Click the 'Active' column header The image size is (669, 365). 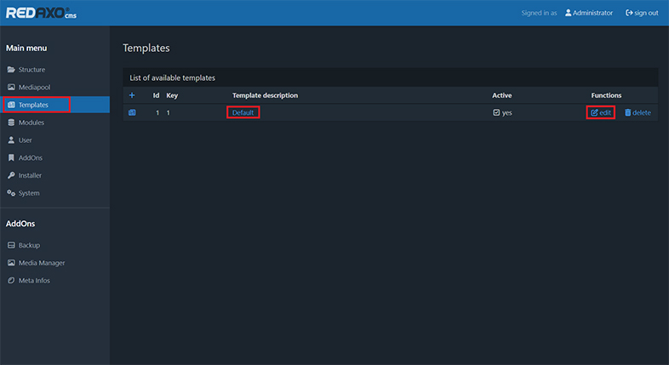[502, 95]
